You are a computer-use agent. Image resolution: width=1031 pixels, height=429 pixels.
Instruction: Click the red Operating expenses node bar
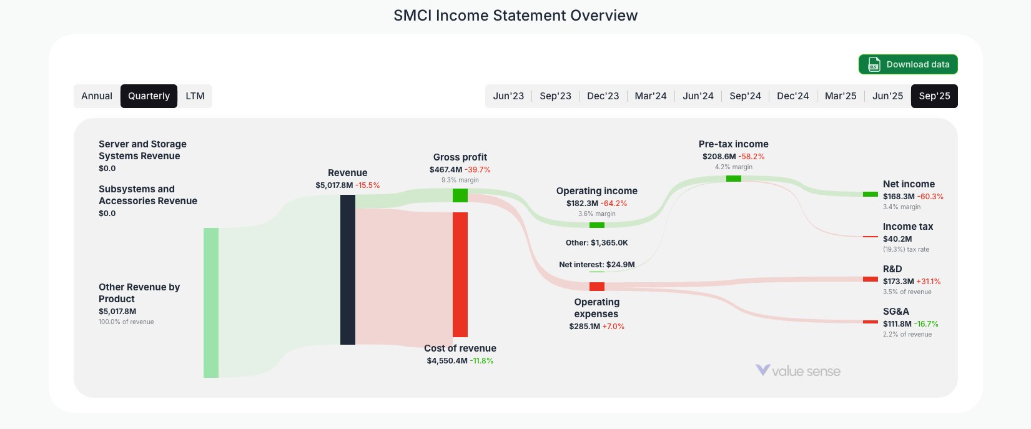(x=596, y=286)
